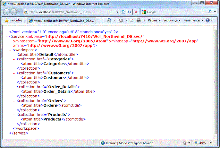Click the Categories href attribute value
Image resolution: width=220 pixels, height=148 pixels.
click(x=59, y=59)
